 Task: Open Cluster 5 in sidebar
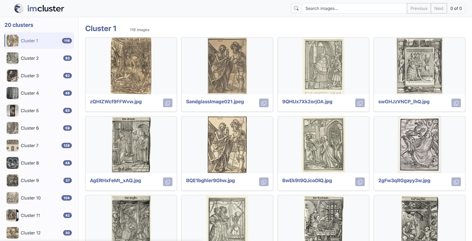click(39, 110)
